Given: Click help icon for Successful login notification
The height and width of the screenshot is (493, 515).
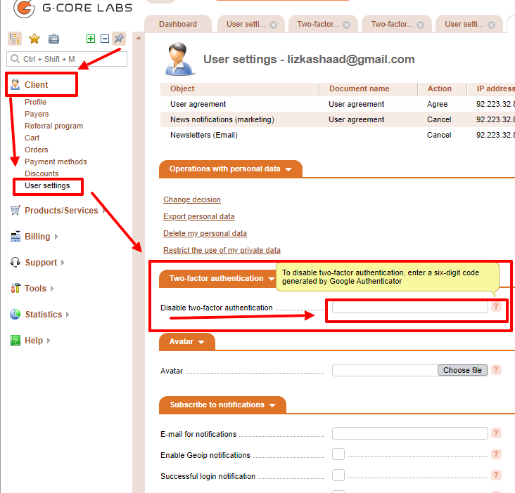Looking at the screenshot, I should [496, 475].
